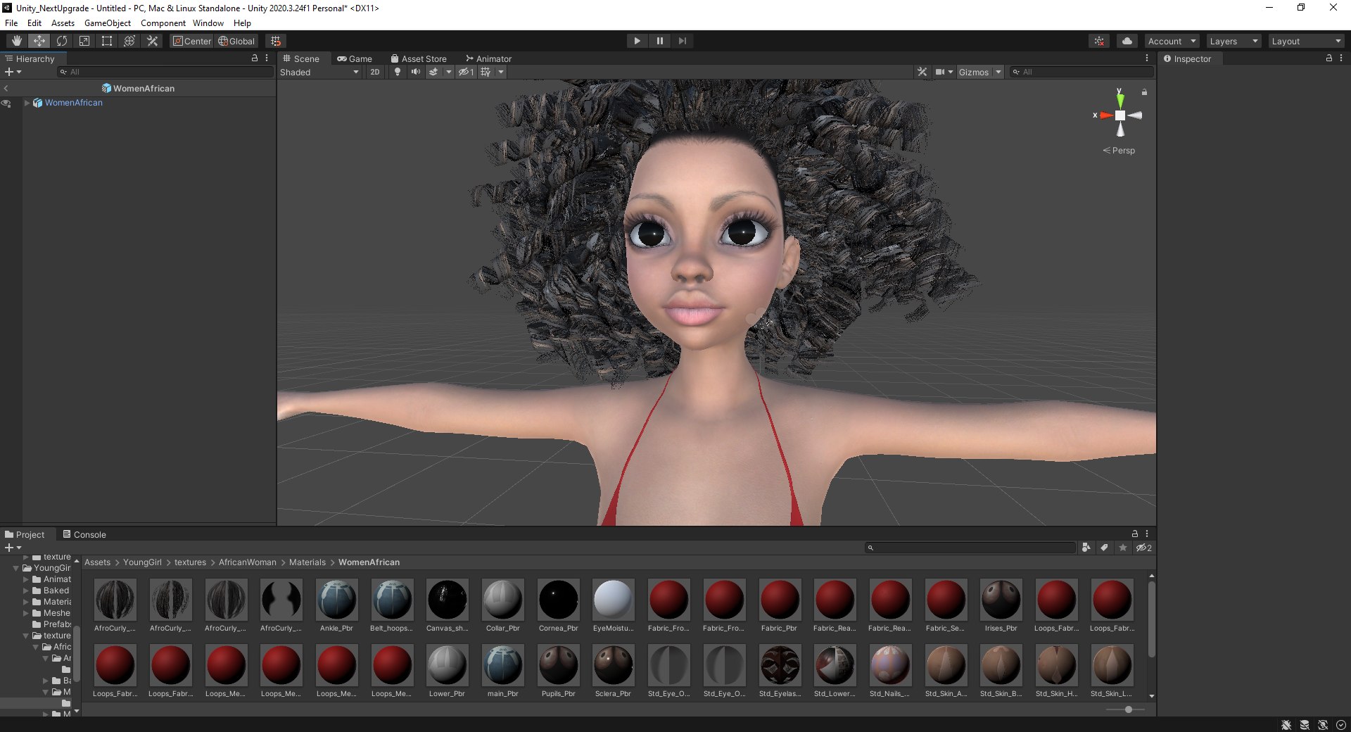This screenshot has height=732, width=1351.
Task: Collapse the YoungGirl folder in Project tree
Action: point(16,568)
